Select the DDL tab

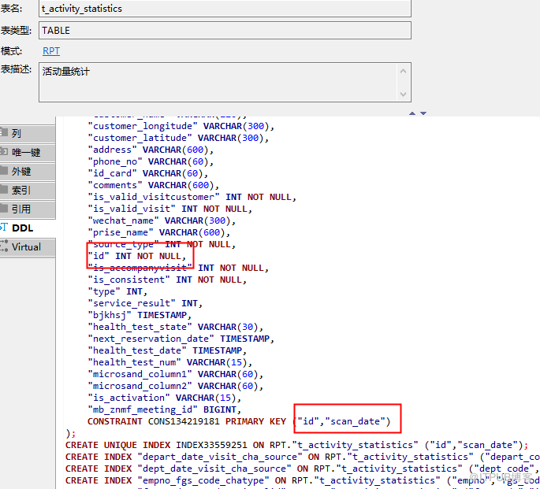[x=24, y=228]
